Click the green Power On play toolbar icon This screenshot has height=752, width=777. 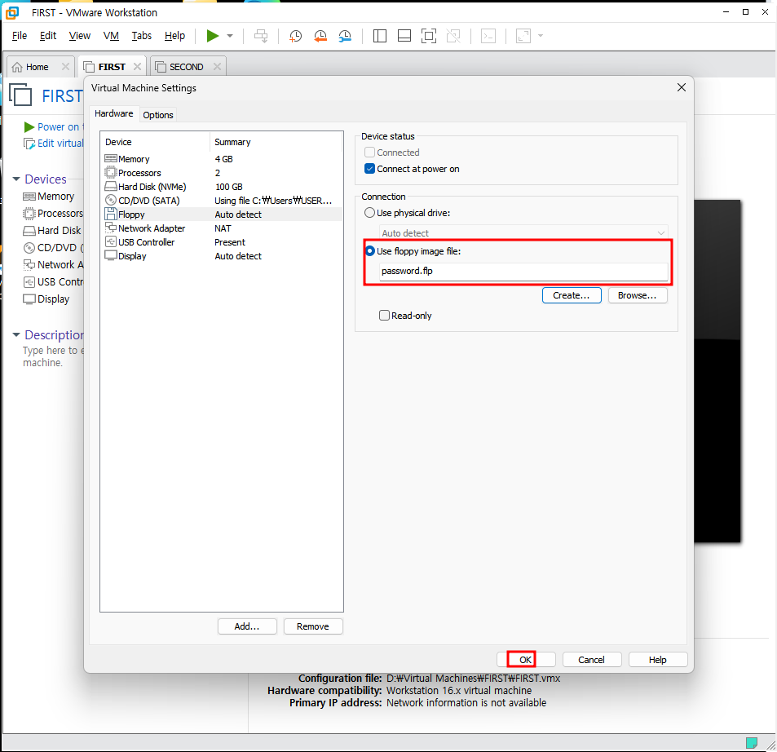tap(213, 36)
